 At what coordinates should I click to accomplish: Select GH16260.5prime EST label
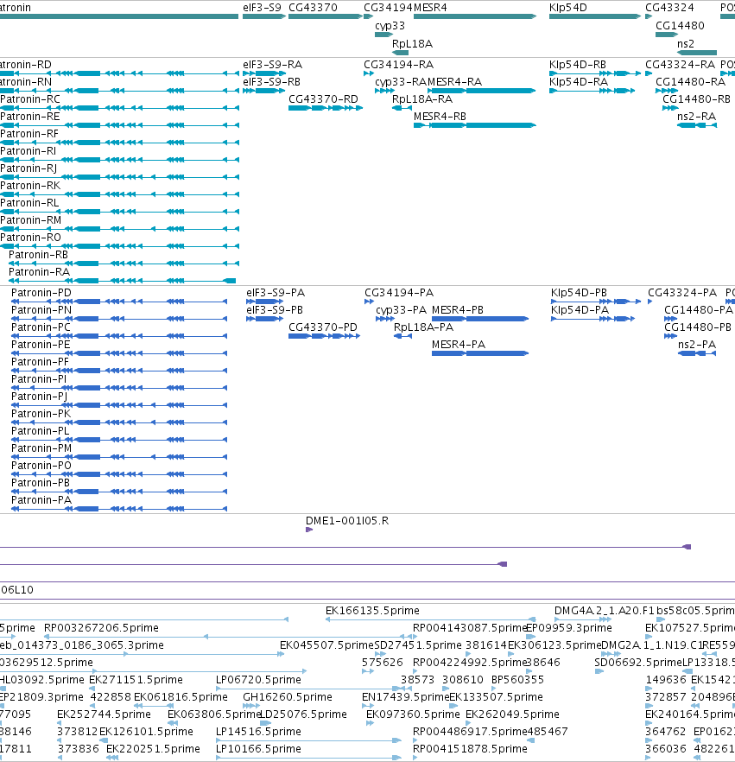pyautogui.click(x=288, y=697)
